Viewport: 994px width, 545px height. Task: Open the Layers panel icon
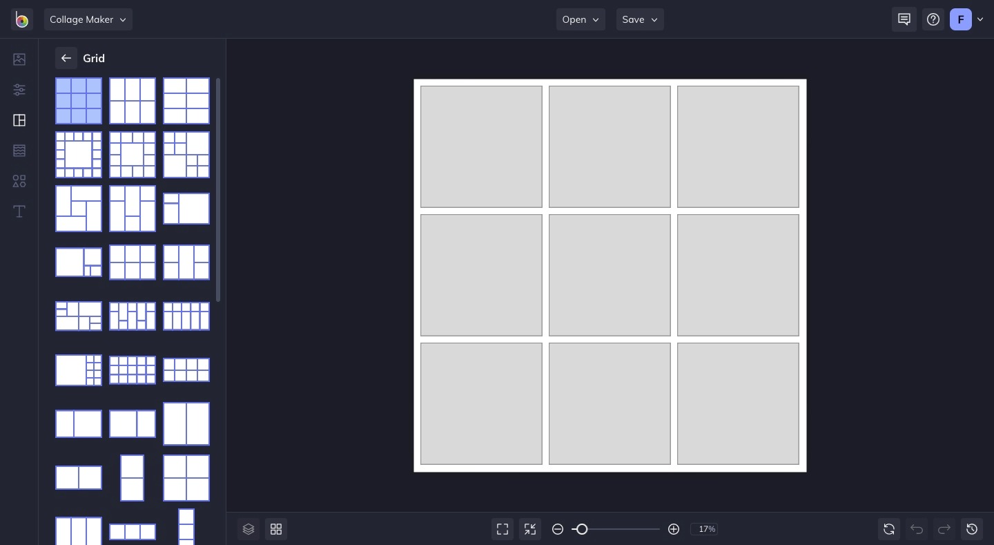[x=248, y=529]
